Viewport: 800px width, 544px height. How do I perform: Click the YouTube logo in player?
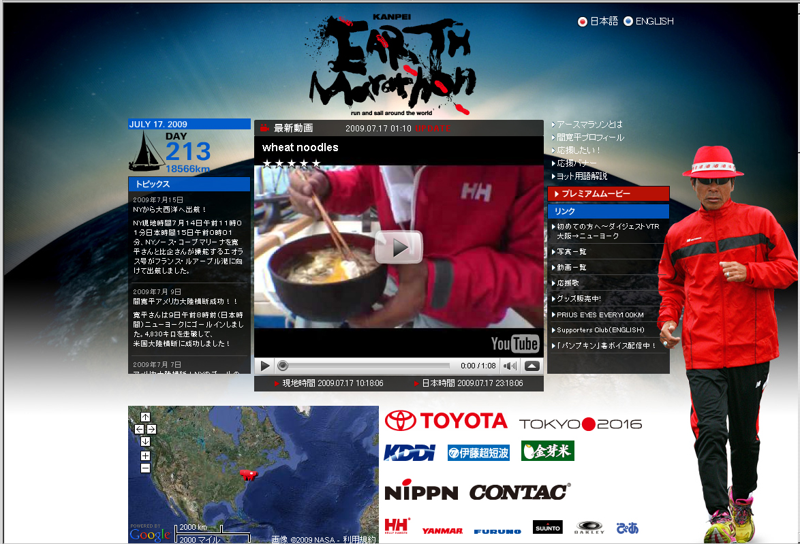[x=514, y=344]
